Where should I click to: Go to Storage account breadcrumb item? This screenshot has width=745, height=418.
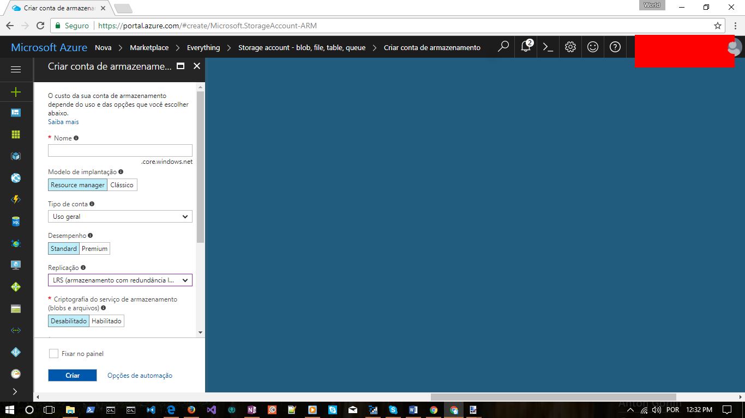click(x=302, y=48)
